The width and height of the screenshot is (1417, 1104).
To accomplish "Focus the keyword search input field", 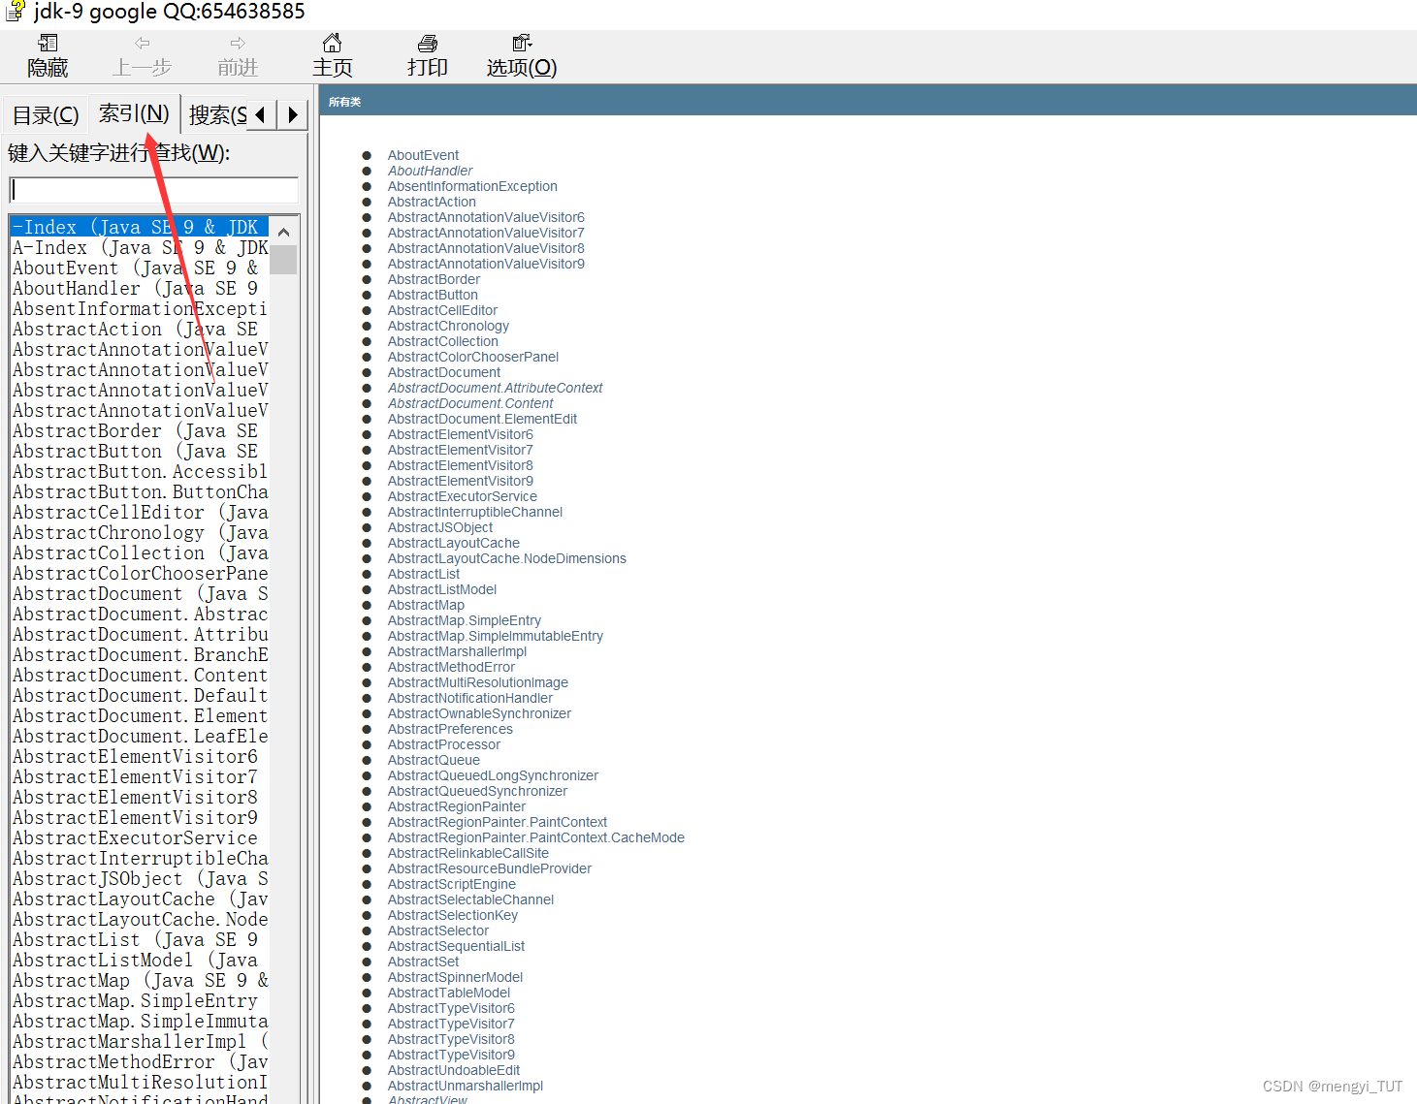I will pyautogui.click(x=153, y=190).
